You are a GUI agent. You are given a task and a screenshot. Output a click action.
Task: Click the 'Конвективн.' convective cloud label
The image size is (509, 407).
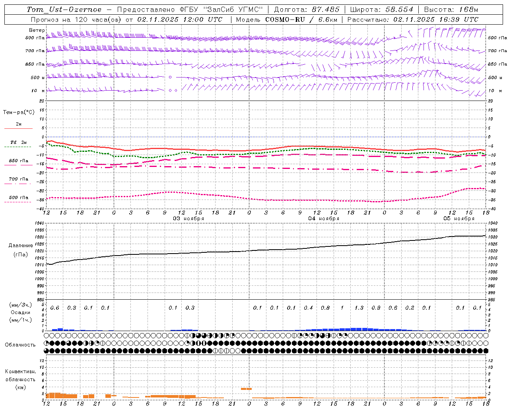coord(20,371)
